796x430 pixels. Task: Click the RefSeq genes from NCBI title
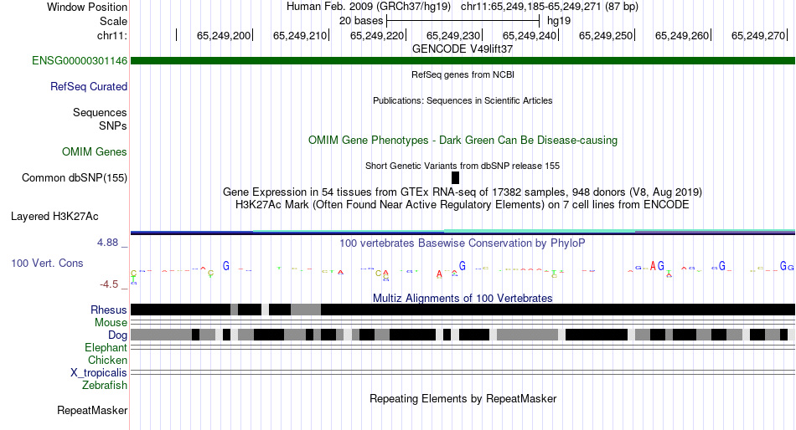point(463,74)
